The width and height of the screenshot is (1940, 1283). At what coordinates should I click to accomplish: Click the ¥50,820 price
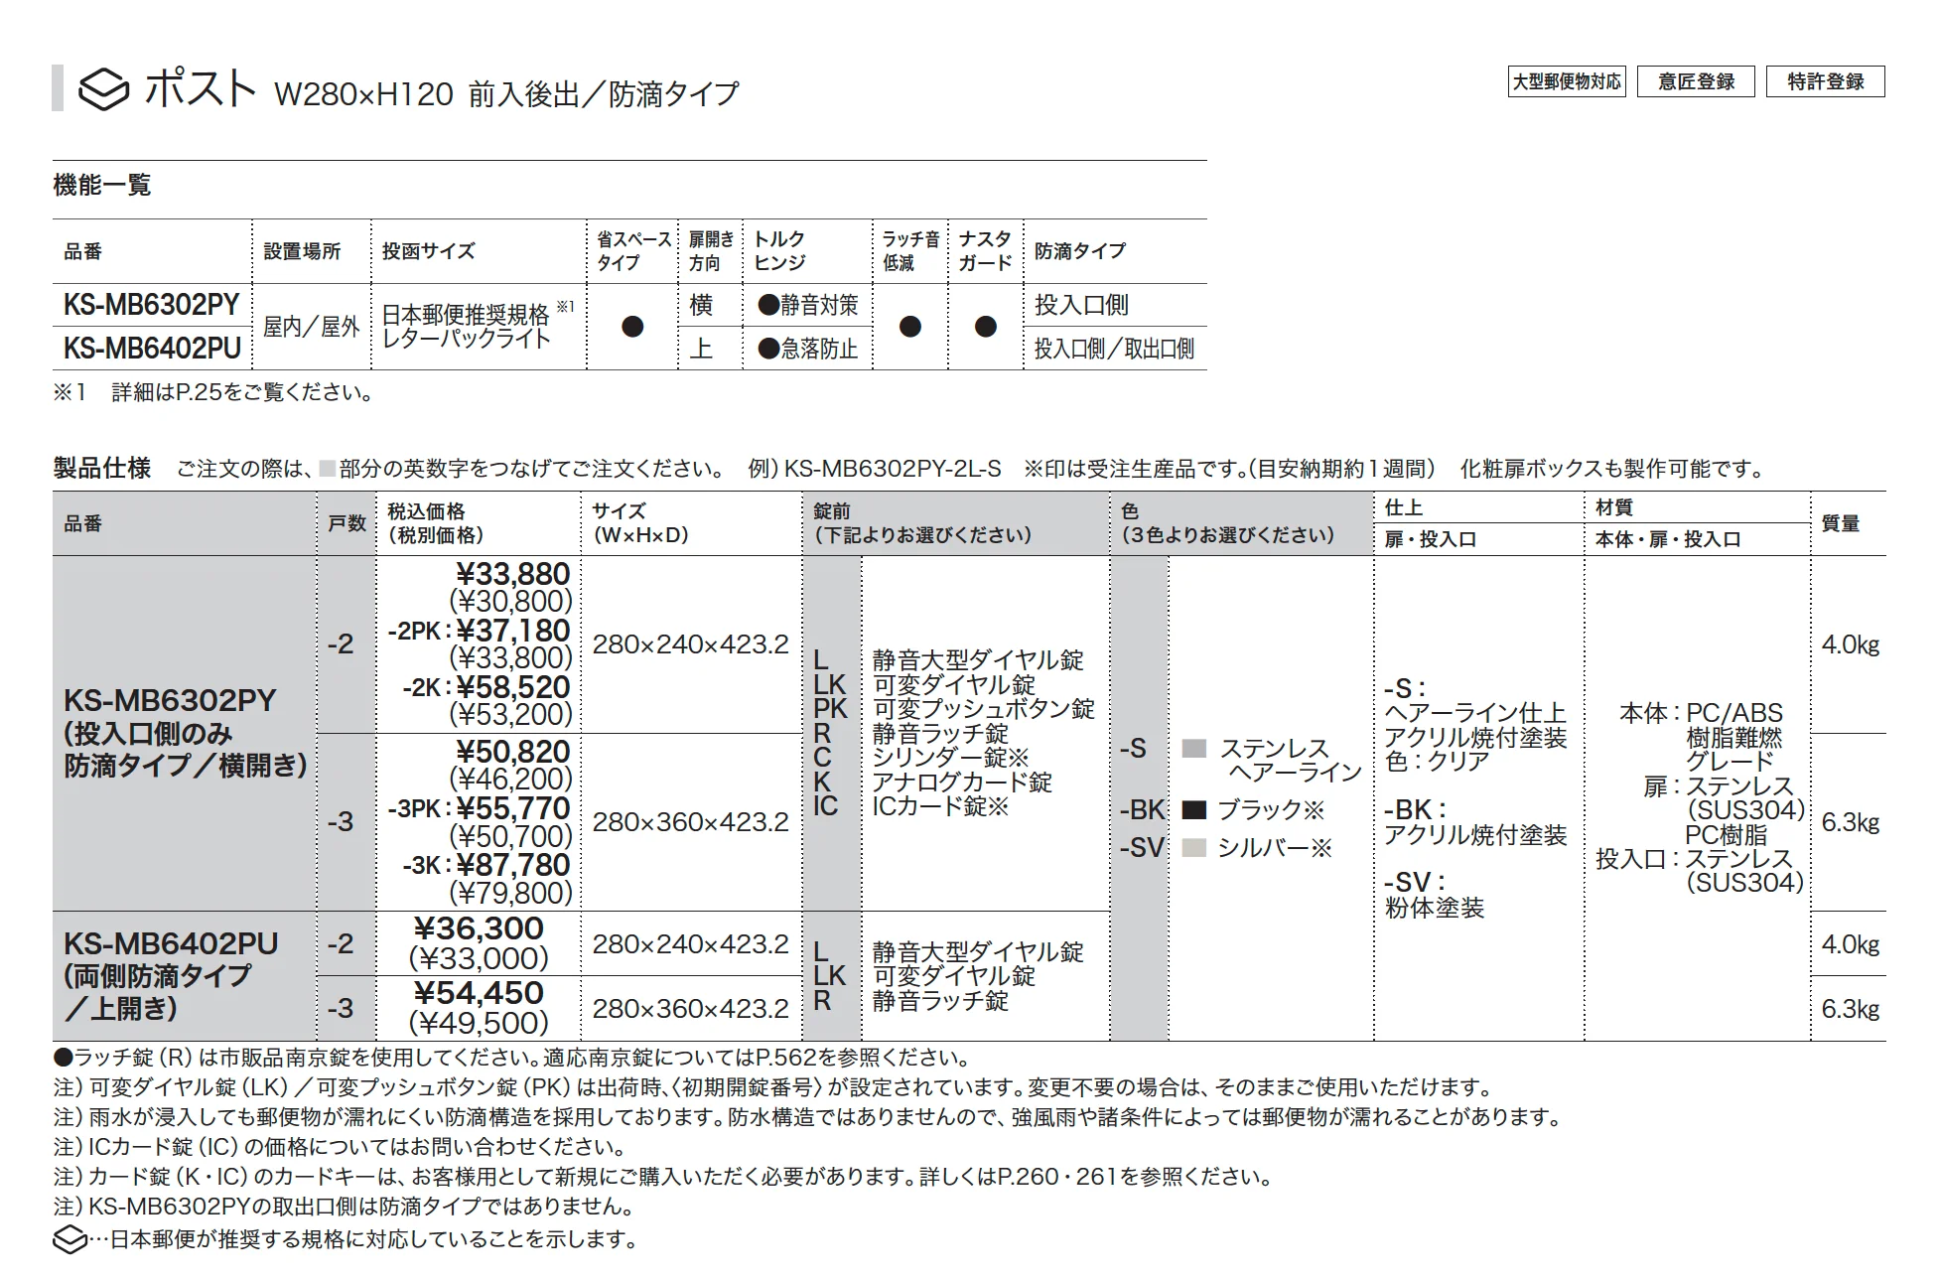pos(512,752)
